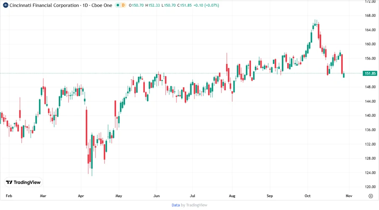Click the 144.00 price scale label
Image resolution: width=379 pixels, height=210 pixels.
coord(370,101)
